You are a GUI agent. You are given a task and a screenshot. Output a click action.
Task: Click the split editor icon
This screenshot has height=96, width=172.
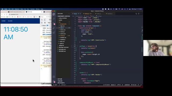(x=139, y=14)
